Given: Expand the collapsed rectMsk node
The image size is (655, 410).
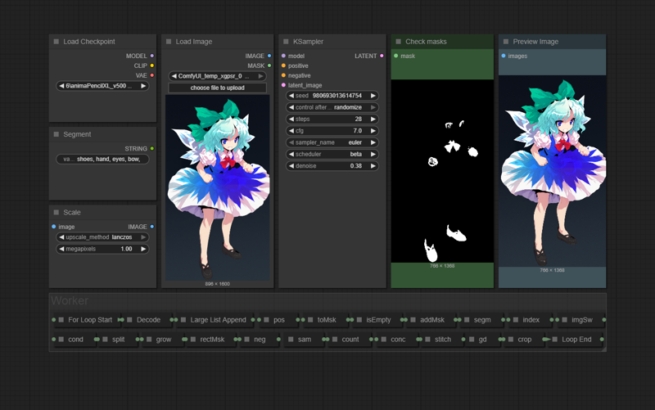Looking at the screenshot, I should [x=193, y=340].
